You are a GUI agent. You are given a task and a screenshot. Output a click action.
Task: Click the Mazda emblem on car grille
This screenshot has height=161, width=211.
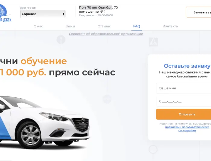83,120
